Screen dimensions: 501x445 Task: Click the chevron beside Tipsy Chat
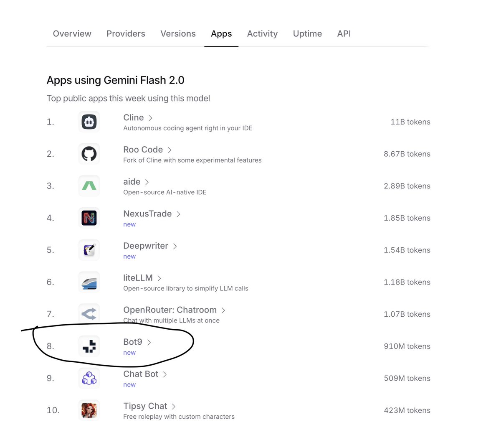[174, 406]
